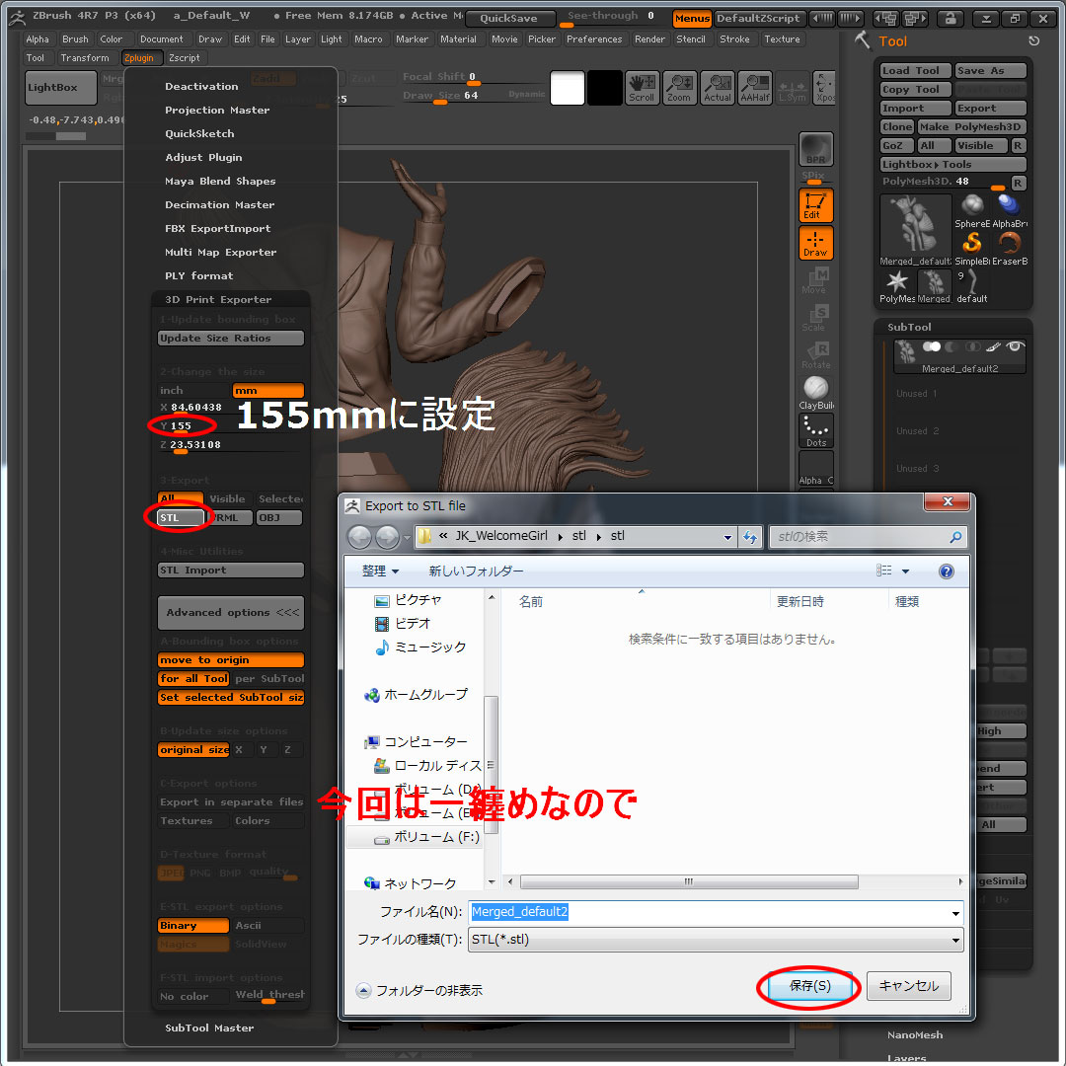Toggle Merged_default2 SubTool eye visibility
Screen dimensions: 1066x1066
[x=1015, y=346]
